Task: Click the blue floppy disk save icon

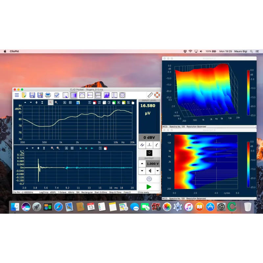Action: pyautogui.click(x=32, y=95)
